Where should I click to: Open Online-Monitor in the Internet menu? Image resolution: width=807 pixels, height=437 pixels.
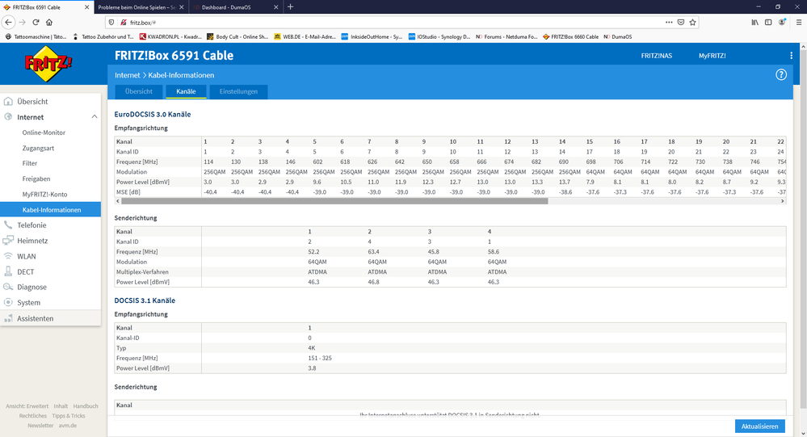click(44, 132)
